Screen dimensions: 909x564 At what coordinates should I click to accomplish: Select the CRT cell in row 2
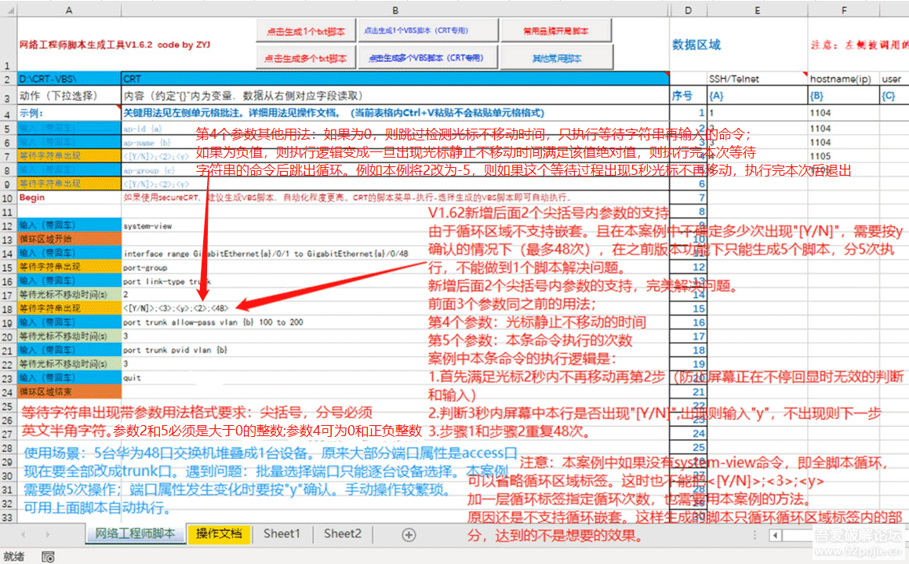(x=395, y=78)
